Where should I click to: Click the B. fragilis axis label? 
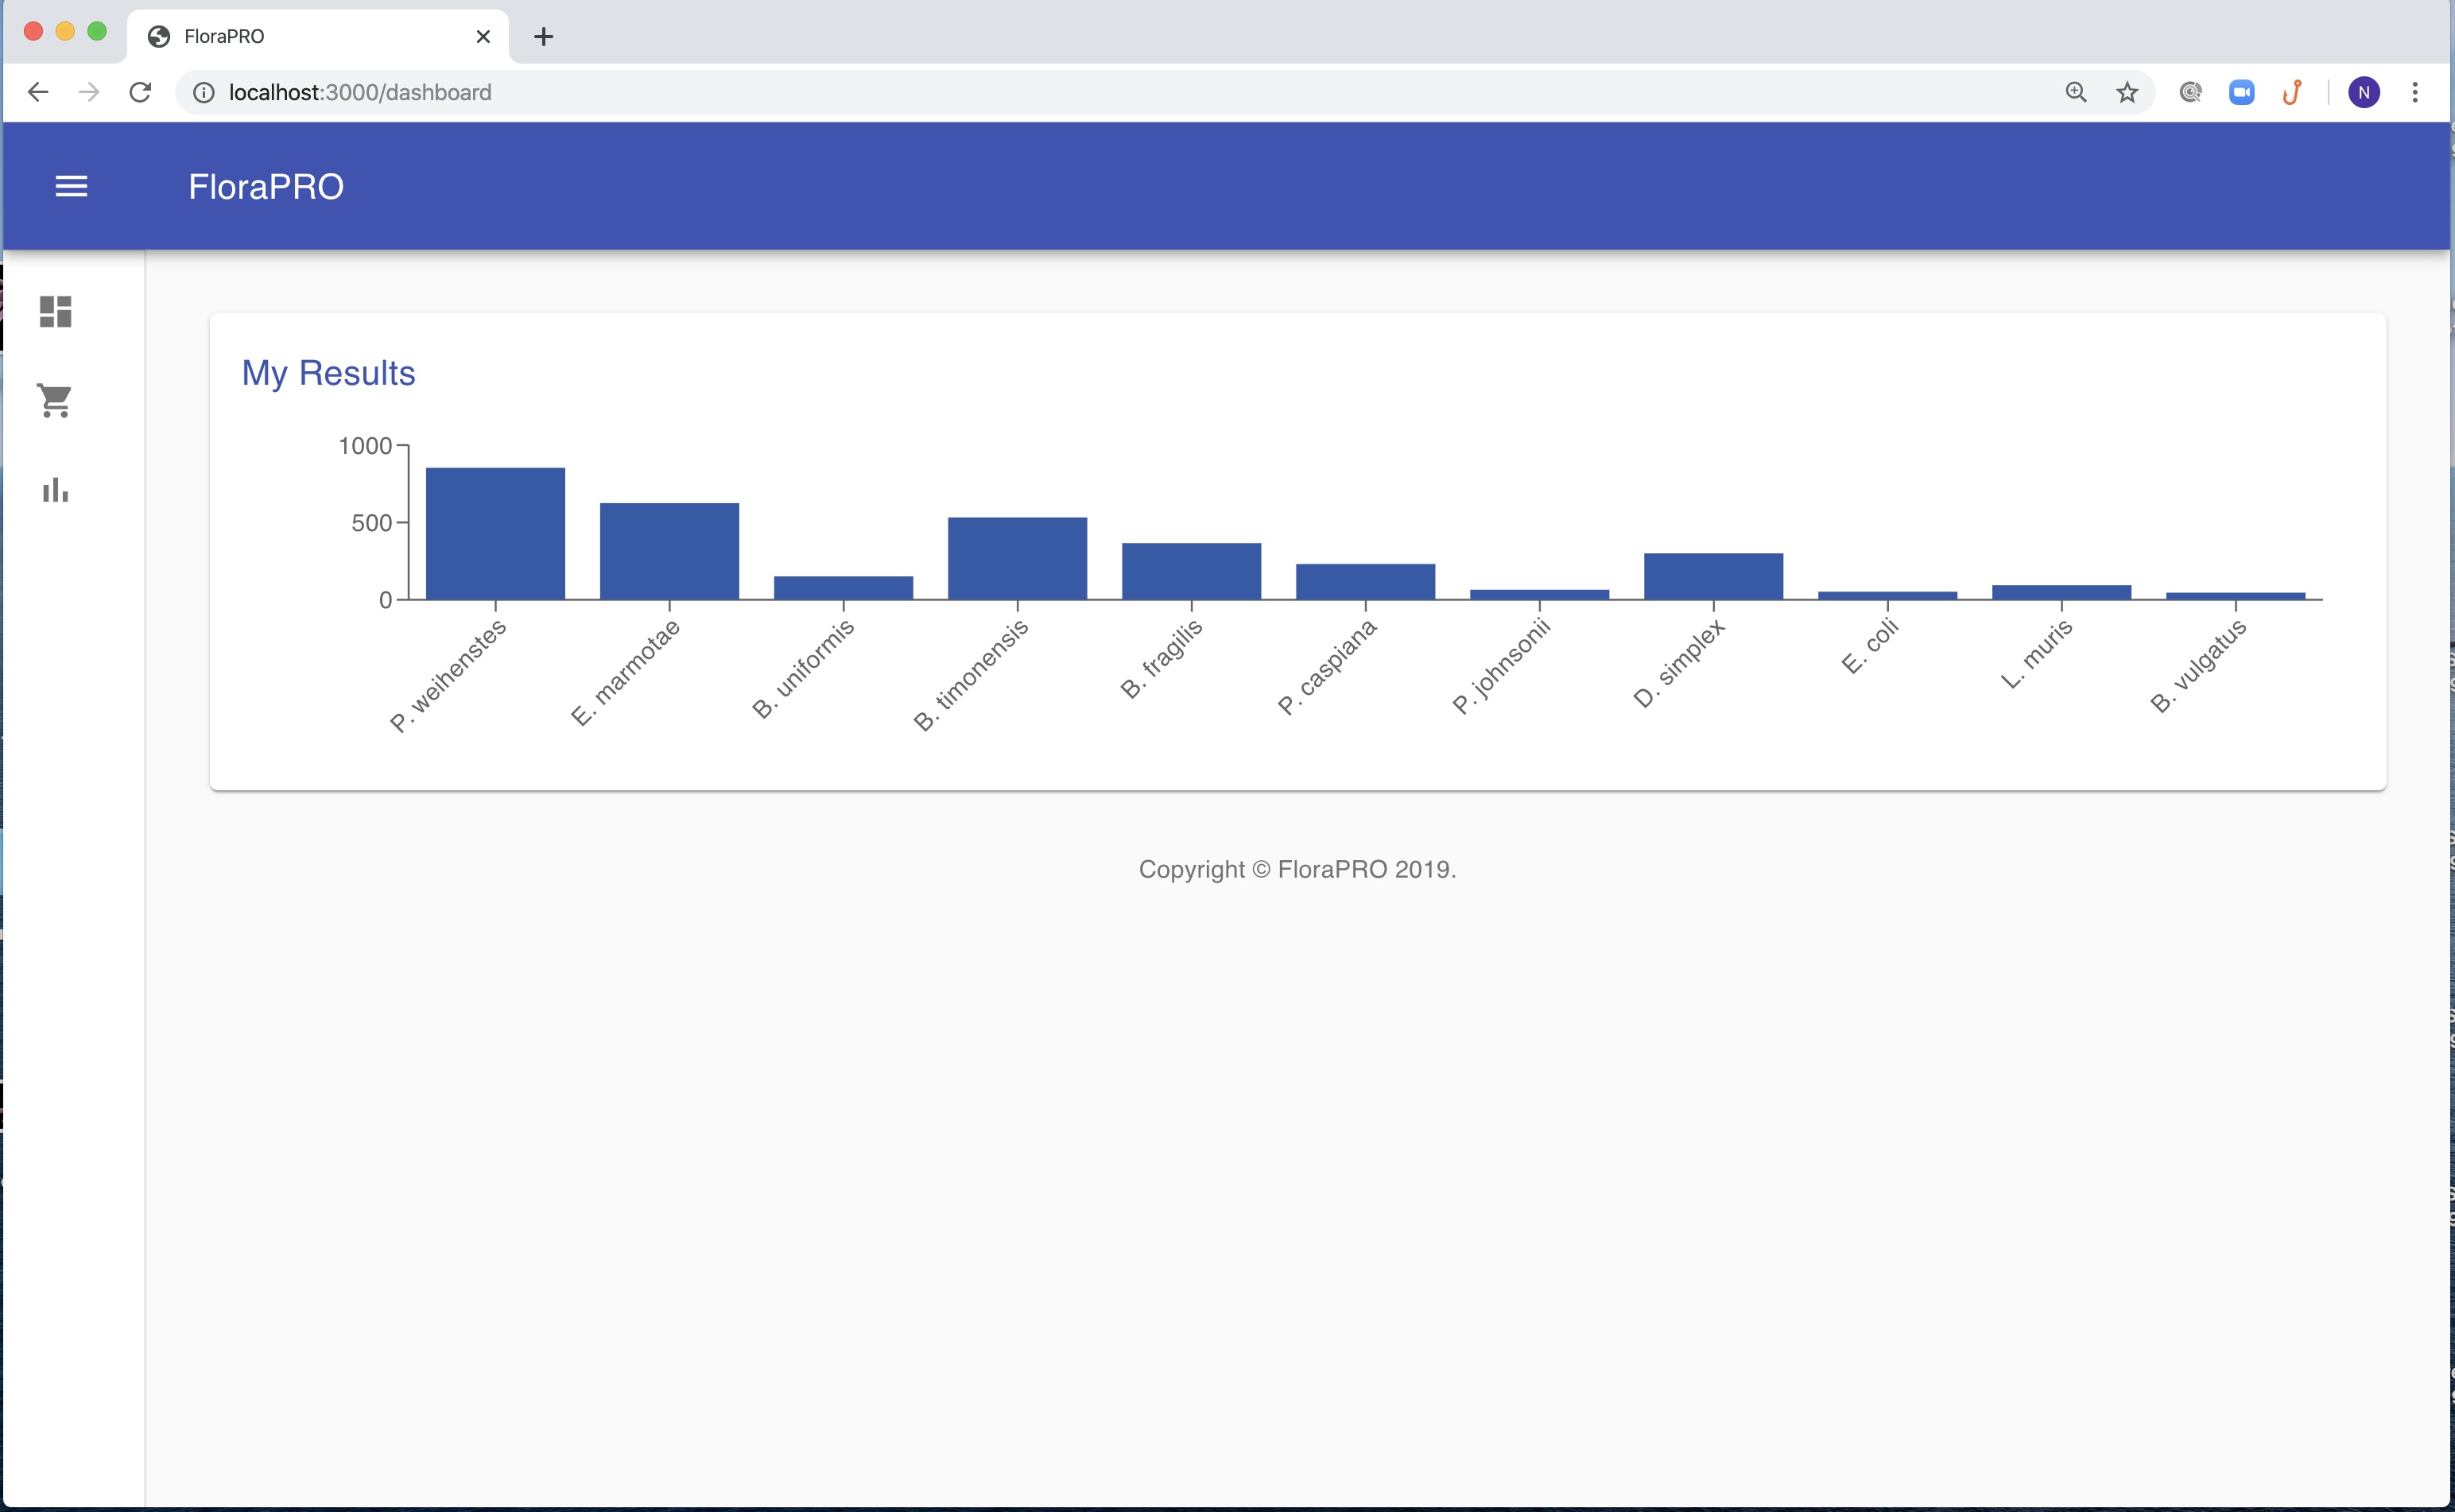(1160, 658)
